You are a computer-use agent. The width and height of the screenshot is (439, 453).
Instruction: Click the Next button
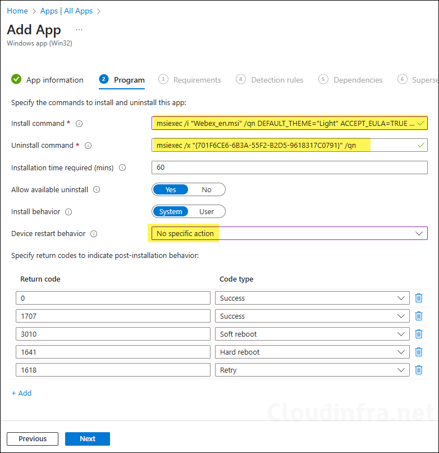(x=88, y=439)
